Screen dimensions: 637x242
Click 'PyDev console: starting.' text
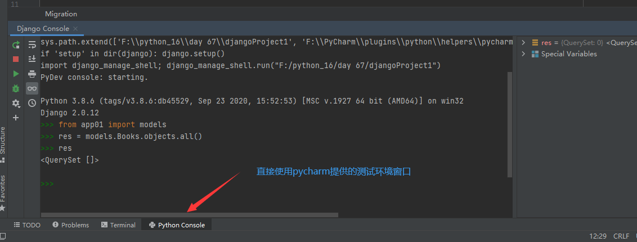pos(94,77)
